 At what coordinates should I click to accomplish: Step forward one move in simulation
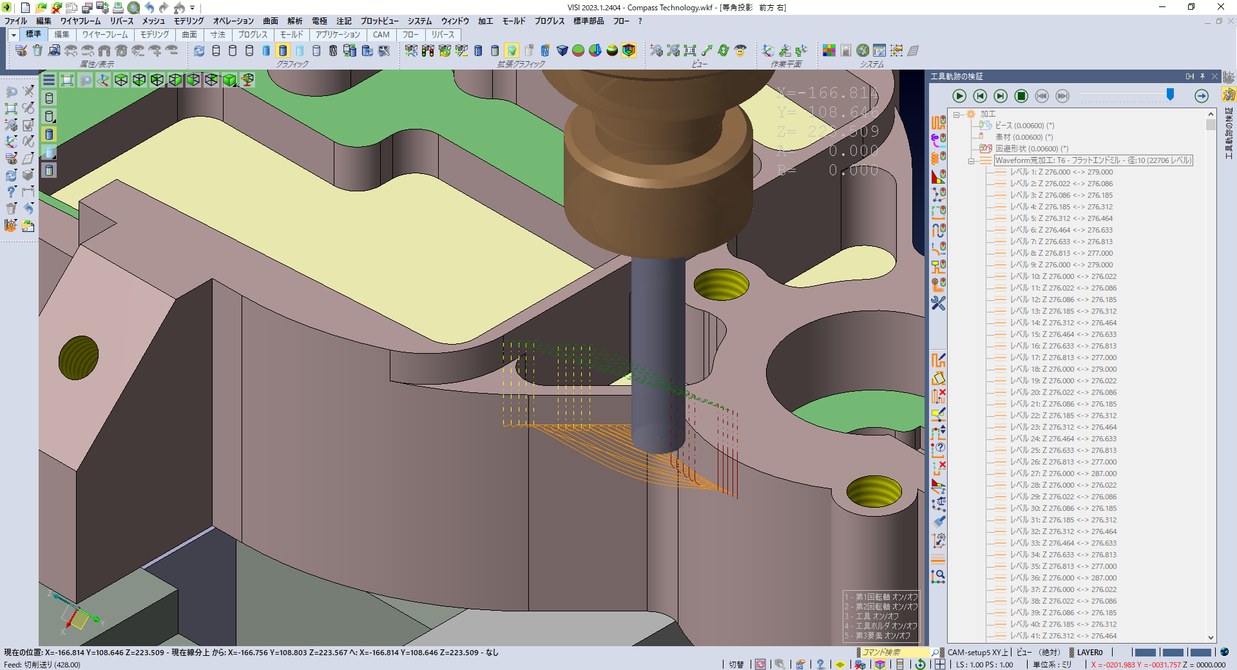click(x=1001, y=96)
